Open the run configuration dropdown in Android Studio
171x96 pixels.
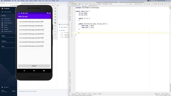click(x=131, y=4)
